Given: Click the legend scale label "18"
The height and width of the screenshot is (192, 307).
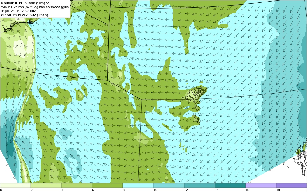Looking at the screenshot, I should point(278,190).
